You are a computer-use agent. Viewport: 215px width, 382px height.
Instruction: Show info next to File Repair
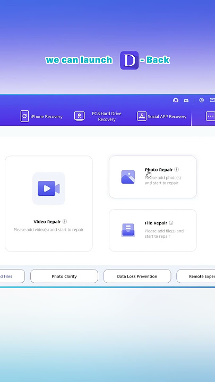(x=171, y=223)
